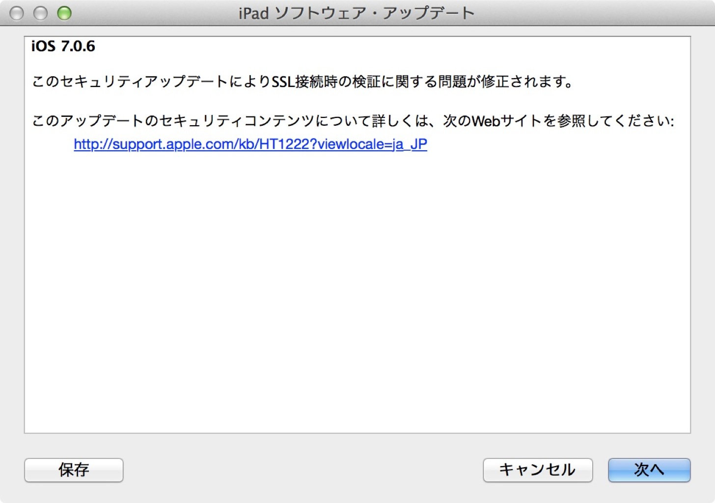Viewport: 715px width, 503px height.
Task: Click the キャンセル (Cancel) button
Action: pos(538,470)
